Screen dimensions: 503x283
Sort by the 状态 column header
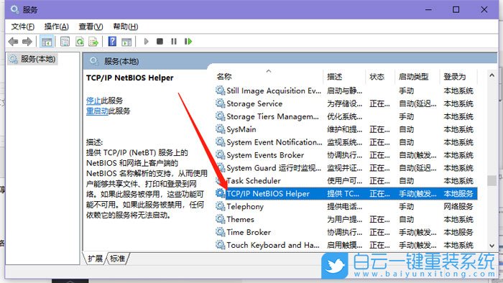[377, 77]
